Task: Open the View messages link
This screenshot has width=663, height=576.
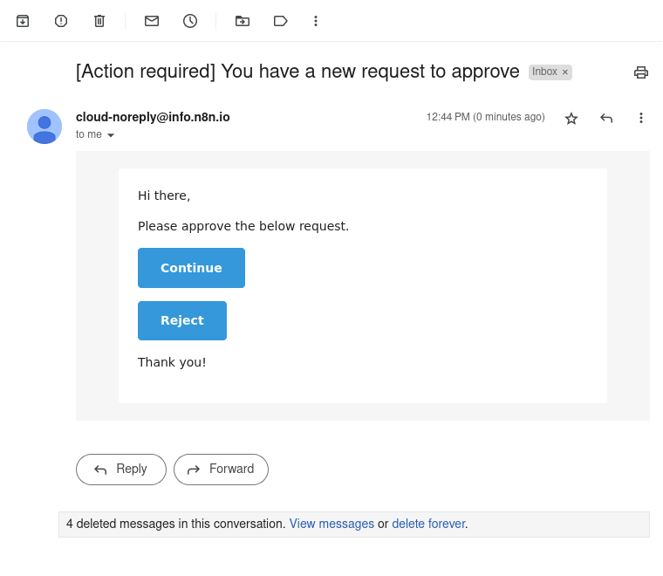Action: 331,525
